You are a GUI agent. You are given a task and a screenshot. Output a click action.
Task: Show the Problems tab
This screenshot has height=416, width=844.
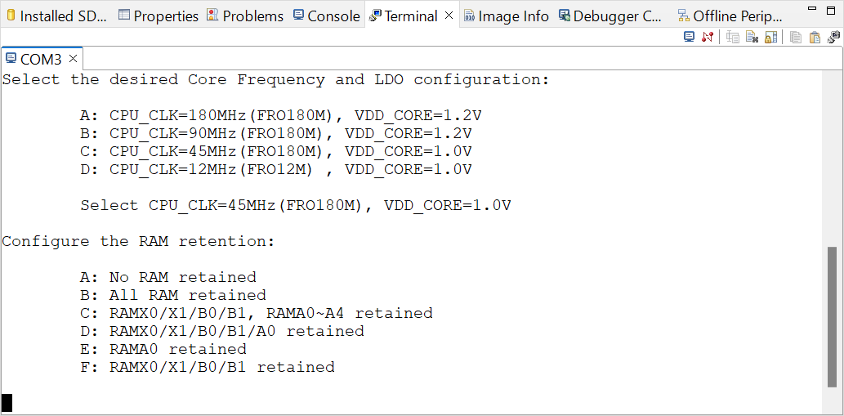tap(245, 16)
